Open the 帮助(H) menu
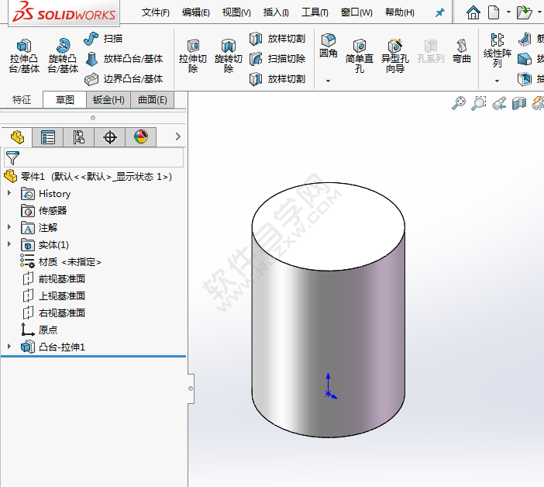Screen dimensions: 544x487 400,13
